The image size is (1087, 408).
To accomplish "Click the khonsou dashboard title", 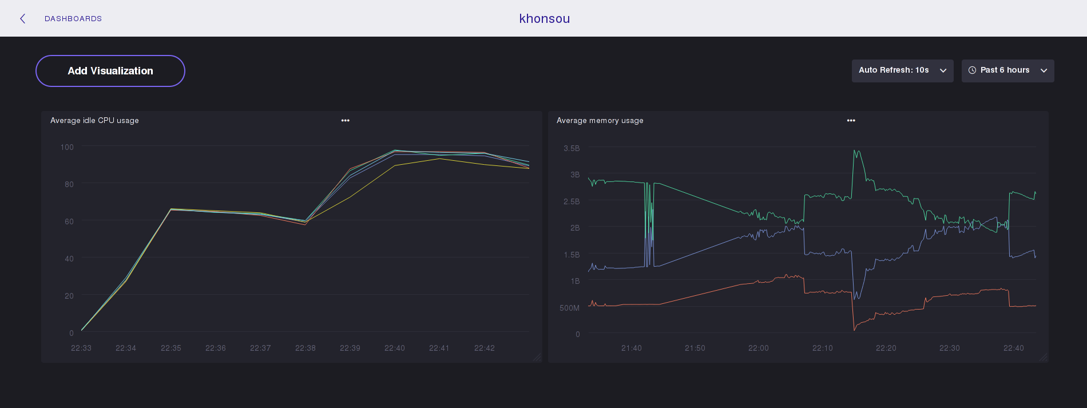I will tap(544, 19).
